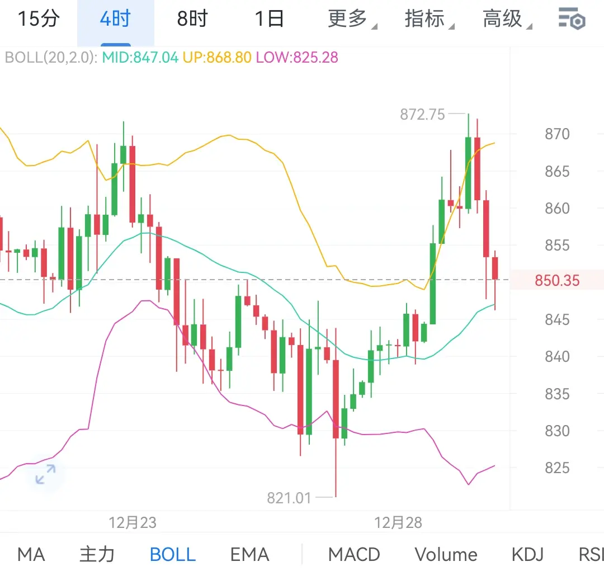Click the current price tag 850.35

tap(557, 281)
